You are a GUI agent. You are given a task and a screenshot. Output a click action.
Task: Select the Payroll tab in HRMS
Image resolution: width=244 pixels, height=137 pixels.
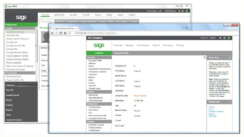coord(98,15)
